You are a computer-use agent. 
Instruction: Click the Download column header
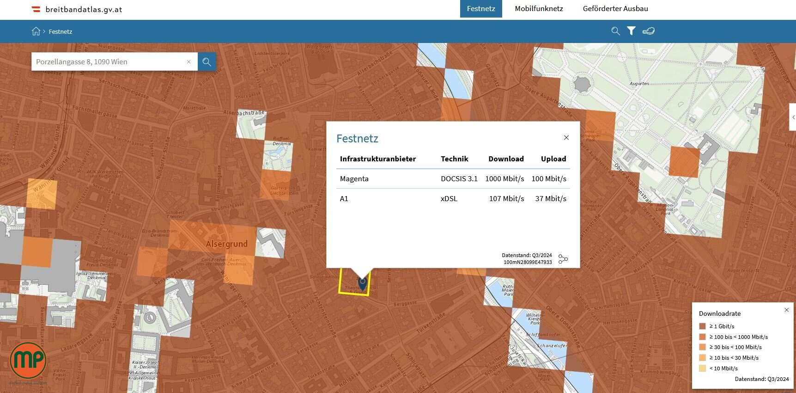click(x=506, y=159)
